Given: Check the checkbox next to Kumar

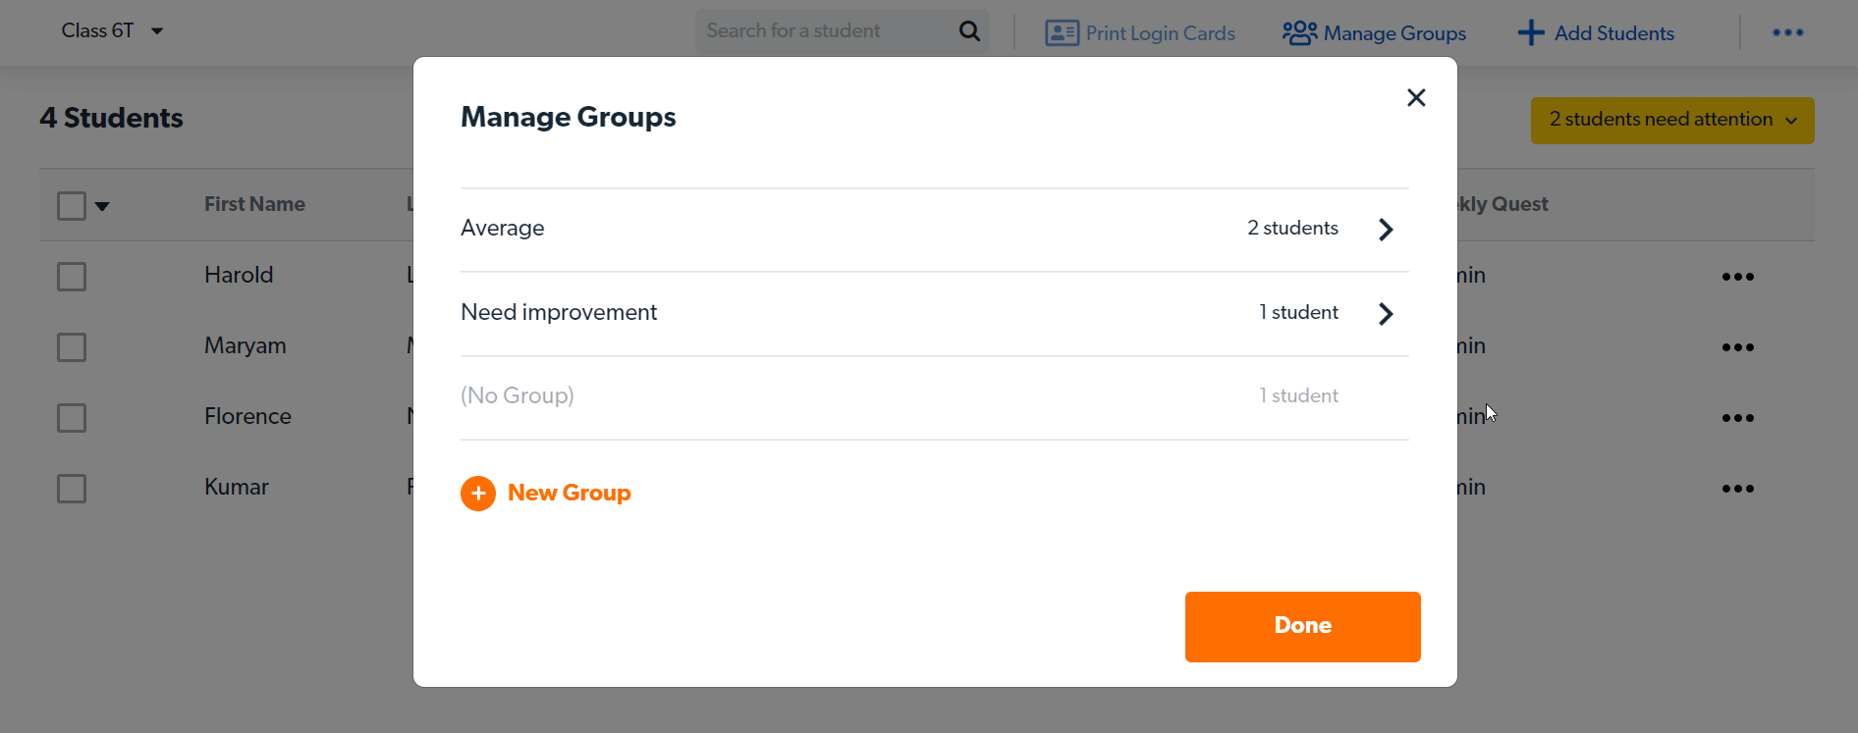Looking at the screenshot, I should point(72,488).
